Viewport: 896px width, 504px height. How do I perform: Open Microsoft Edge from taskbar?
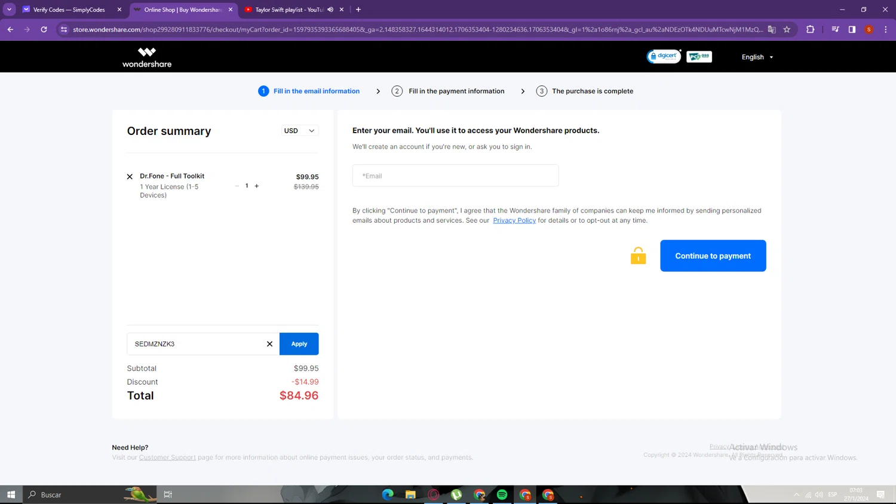(x=388, y=494)
